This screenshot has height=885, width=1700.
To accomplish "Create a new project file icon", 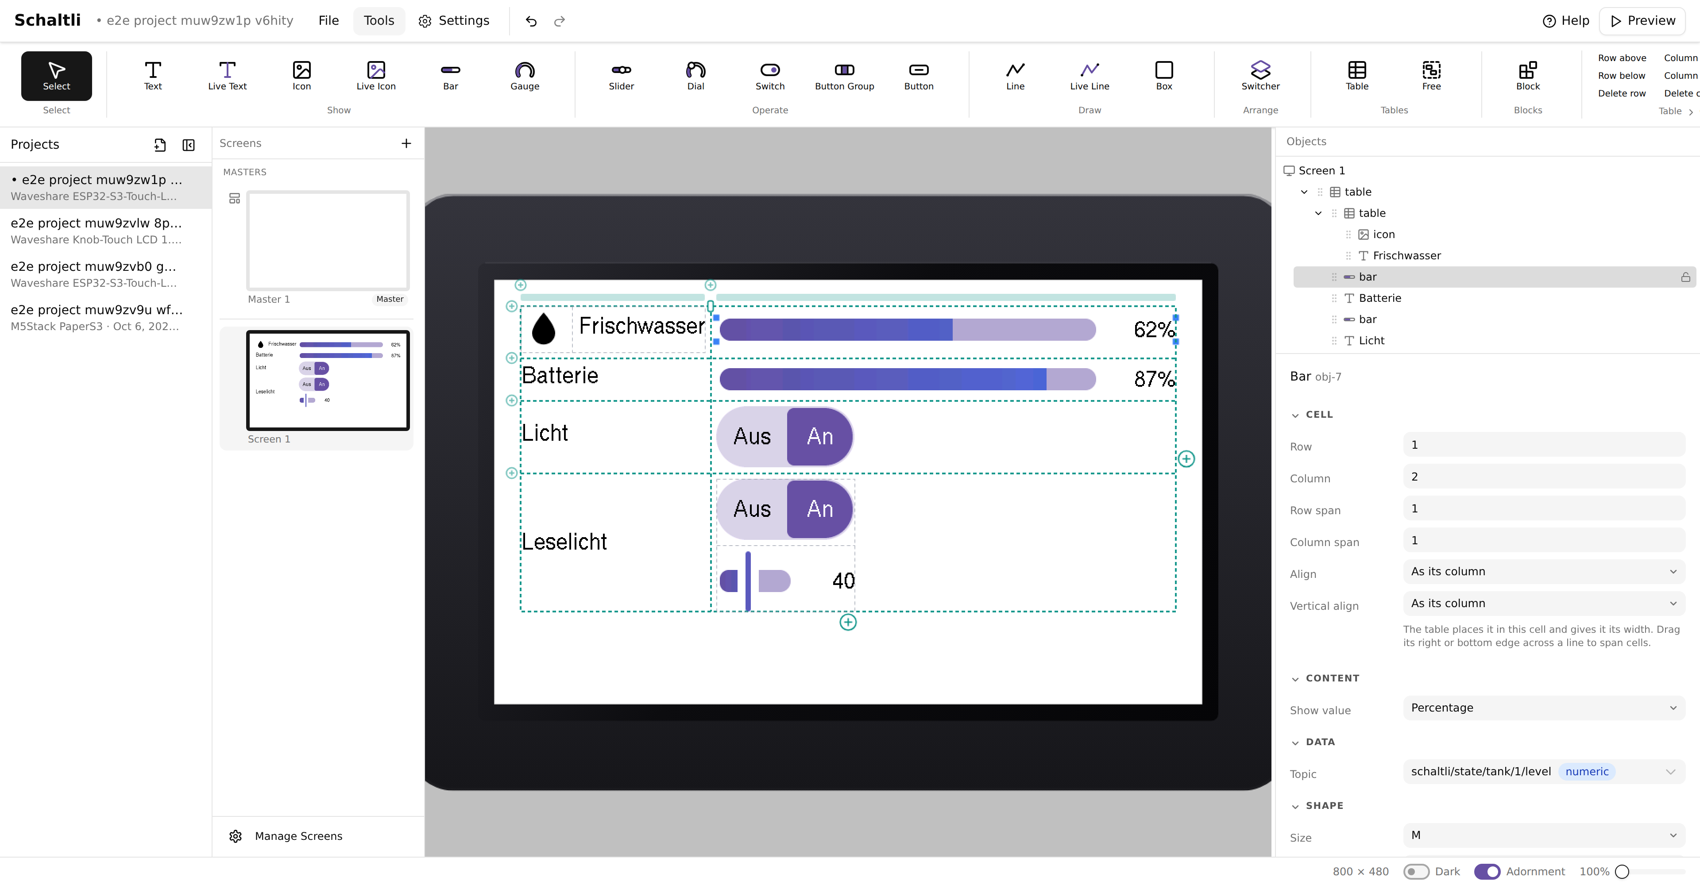I will pyautogui.click(x=160, y=145).
